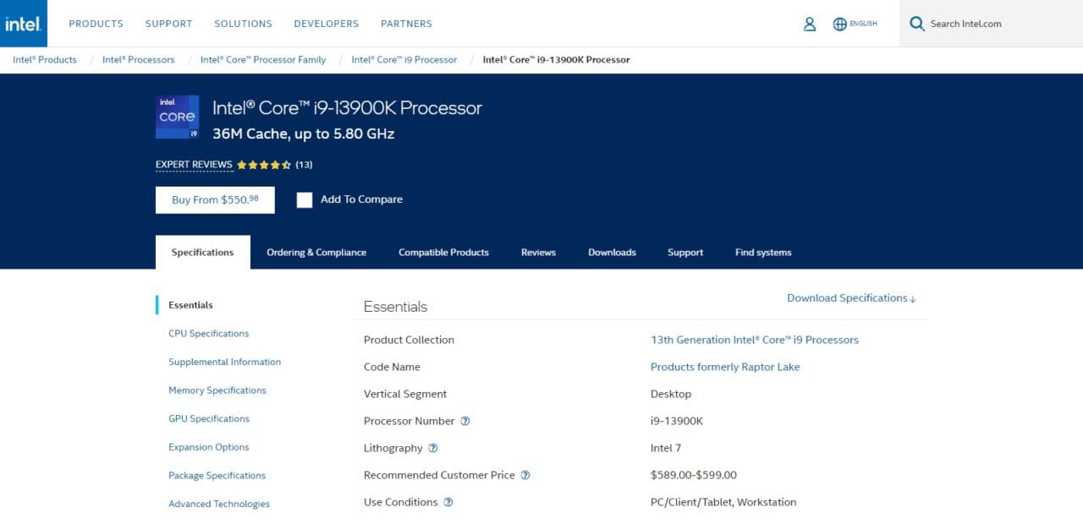Open 13th Generation Intel Core i9 Processors link

(755, 340)
